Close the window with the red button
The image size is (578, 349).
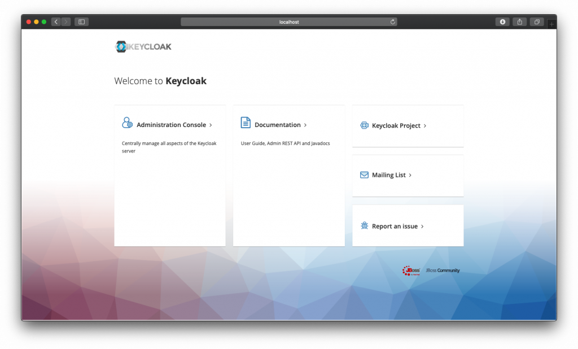pyautogui.click(x=29, y=22)
